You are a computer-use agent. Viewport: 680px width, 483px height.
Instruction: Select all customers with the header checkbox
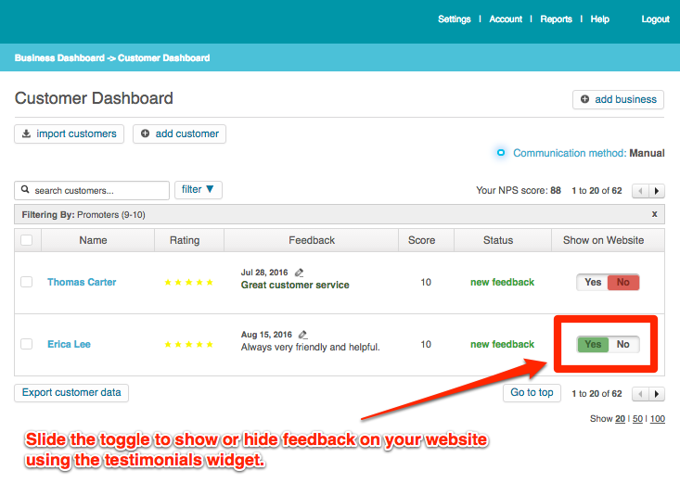pyautogui.click(x=27, y=240)
